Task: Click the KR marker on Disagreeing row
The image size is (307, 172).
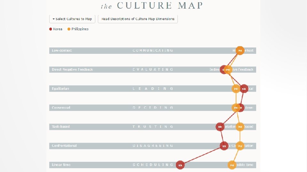Action: pos(224,146)
